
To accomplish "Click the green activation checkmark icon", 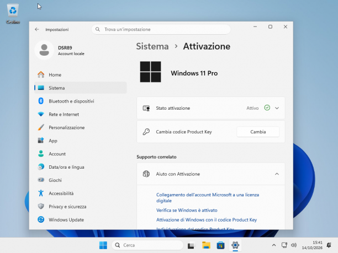I will click(267, 107).
